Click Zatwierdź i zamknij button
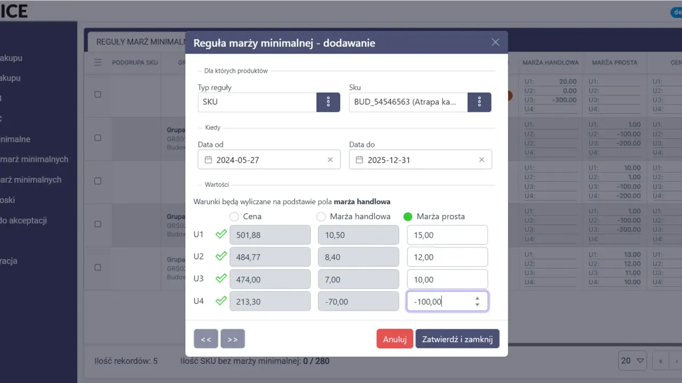 click(458, 339)
